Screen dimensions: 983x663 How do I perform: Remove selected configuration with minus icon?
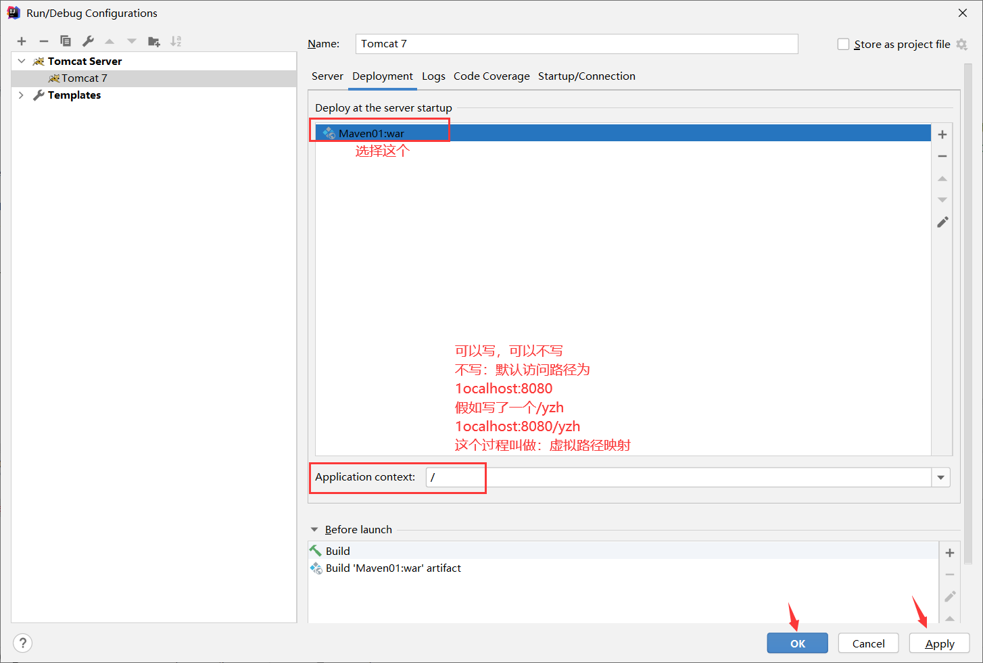[44, 41]
